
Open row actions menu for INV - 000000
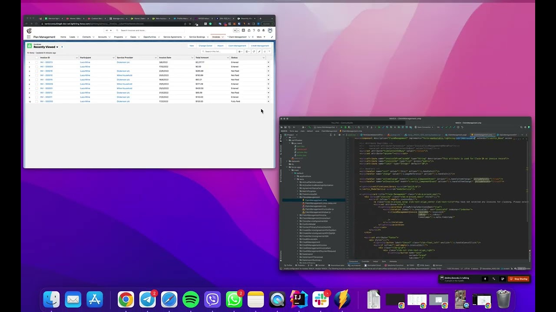pos(268,101)
